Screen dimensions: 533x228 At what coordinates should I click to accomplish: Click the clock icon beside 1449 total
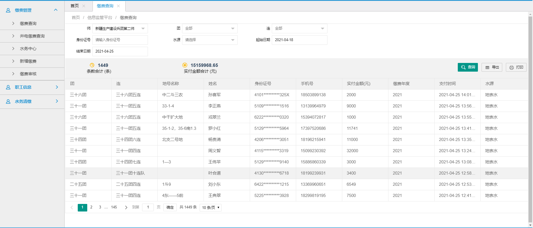pos(92,65)
